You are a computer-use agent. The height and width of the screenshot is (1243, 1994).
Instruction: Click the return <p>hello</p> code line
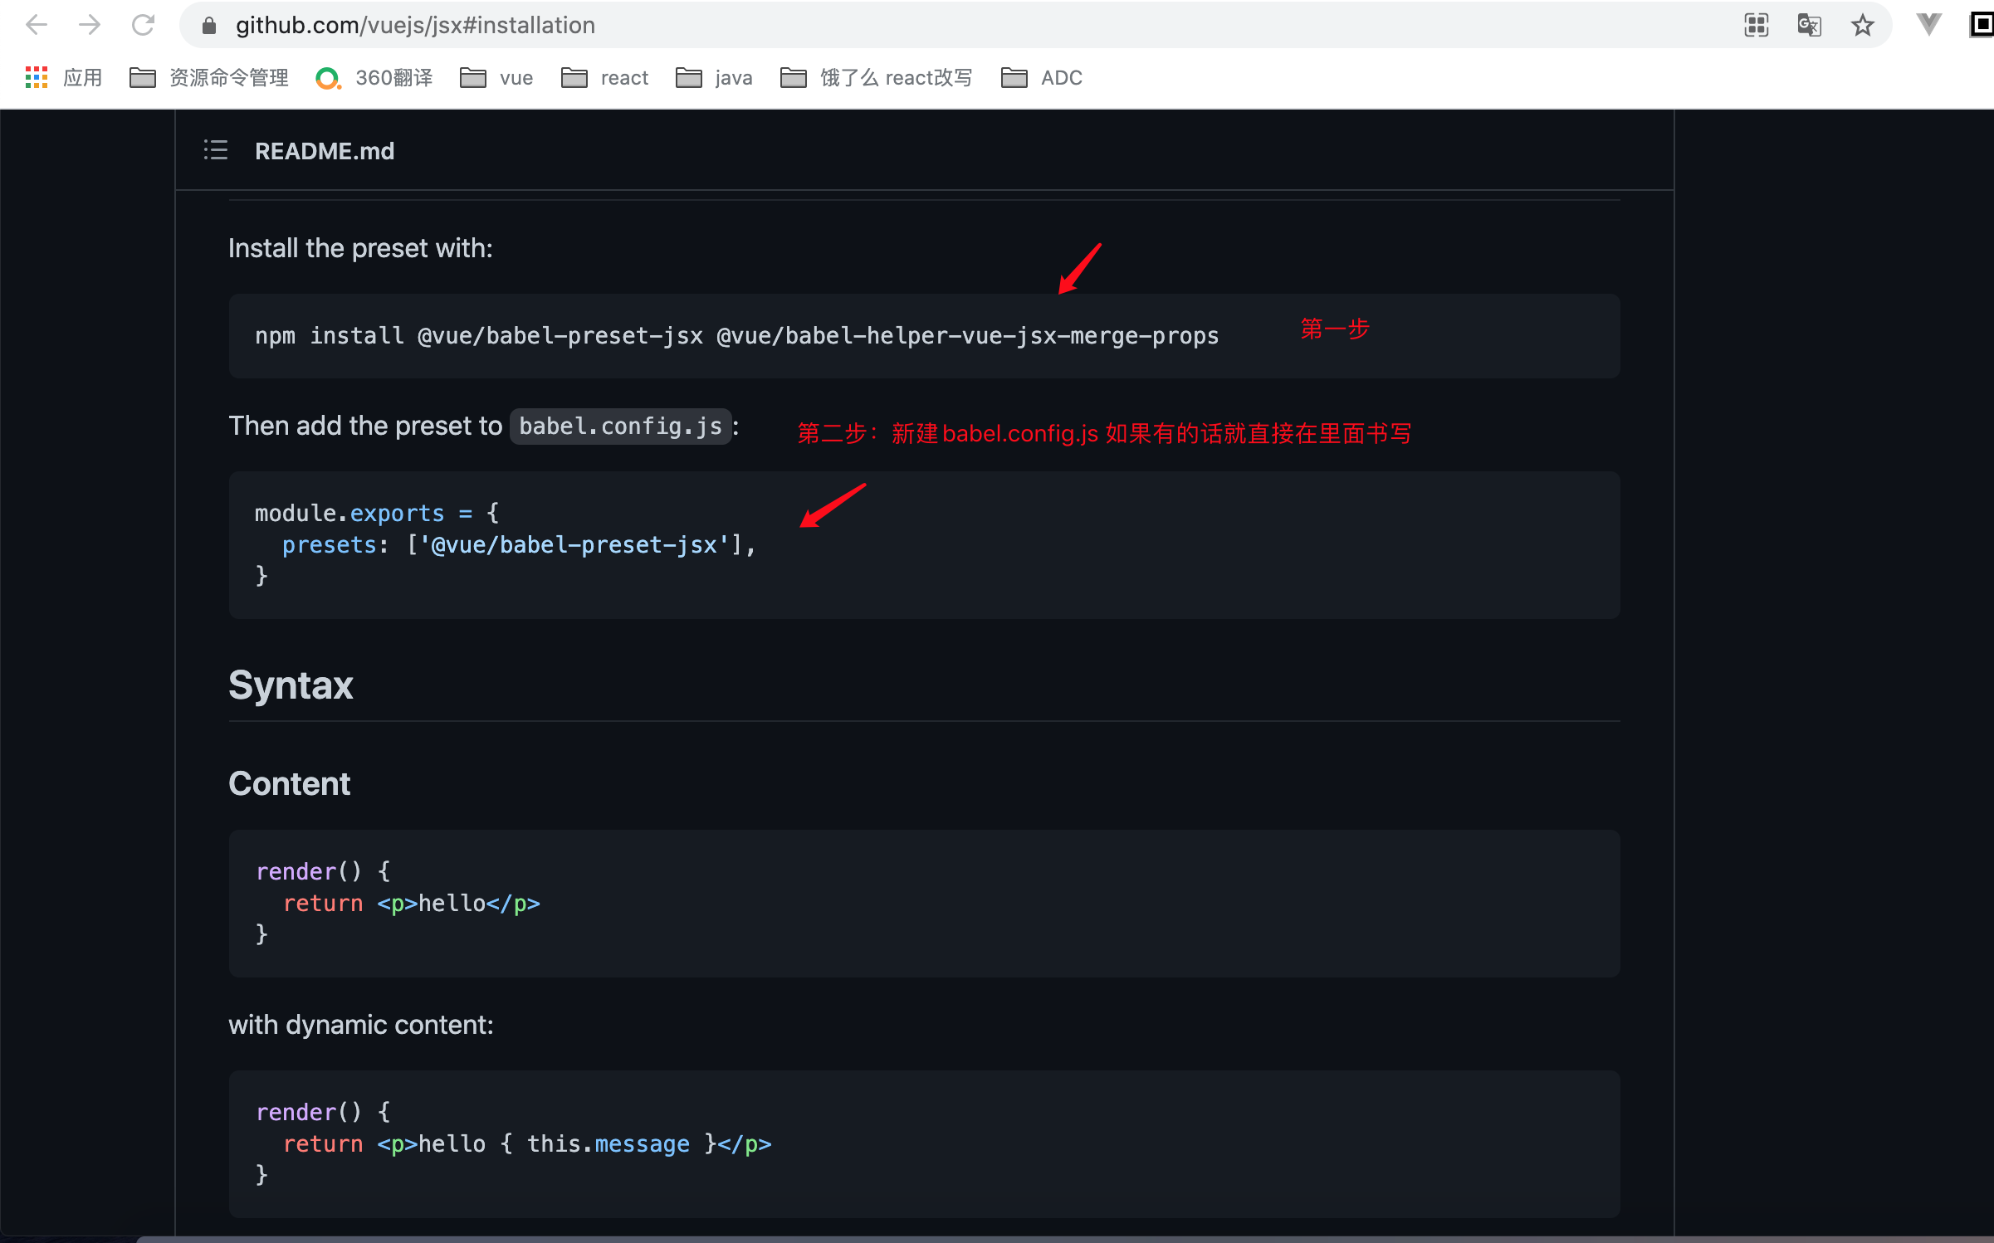click(x=412, y=904)
